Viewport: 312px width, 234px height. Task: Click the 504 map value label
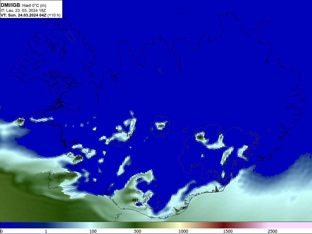click(21, 120)
